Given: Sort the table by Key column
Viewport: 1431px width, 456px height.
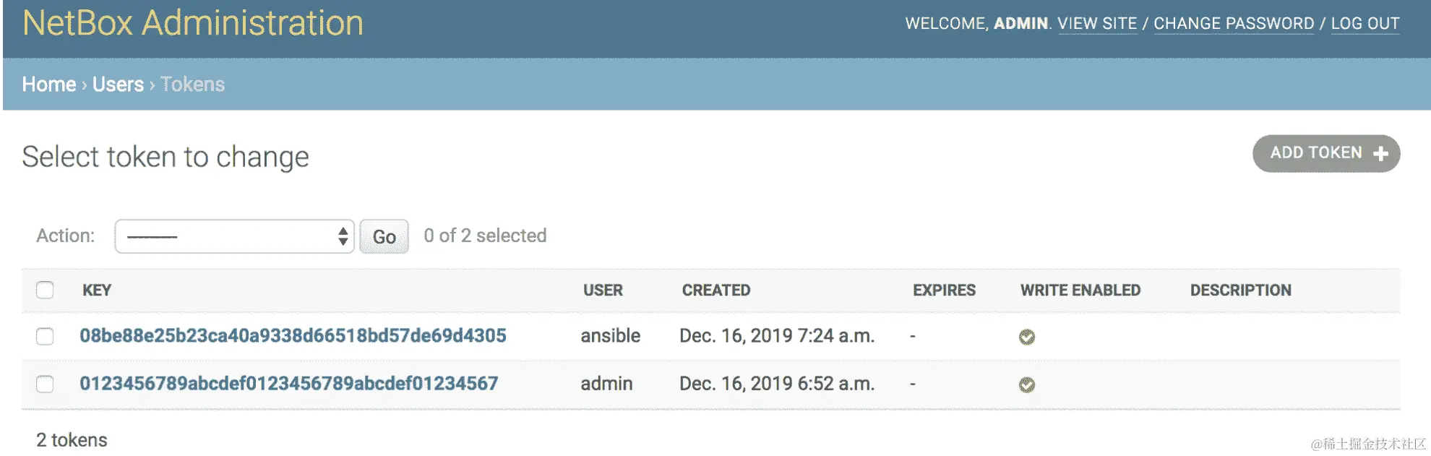Looking at the screenshot, I should click(97, 290).
